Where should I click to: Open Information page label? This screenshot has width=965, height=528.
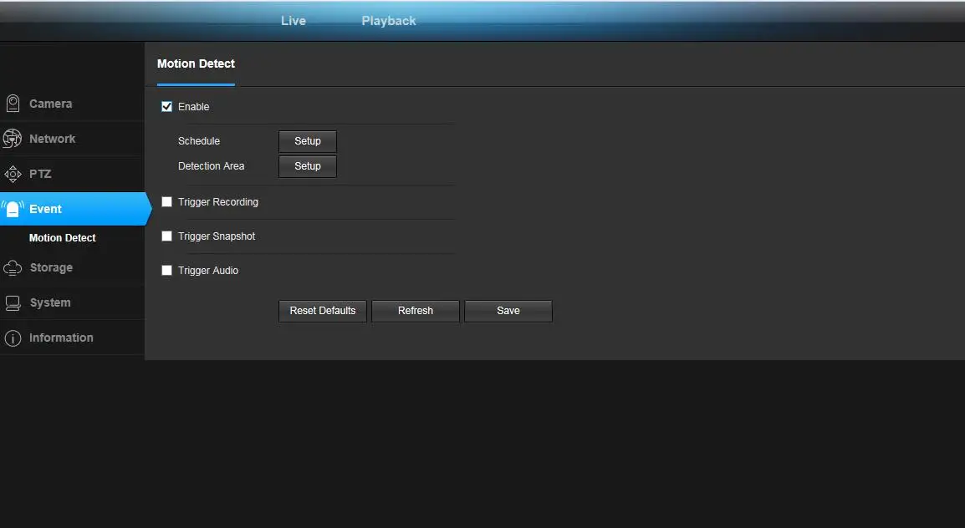(61, 338)
